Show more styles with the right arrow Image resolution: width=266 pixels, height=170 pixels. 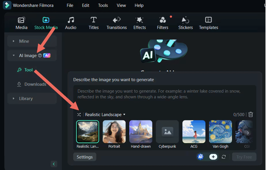point(248,133)
